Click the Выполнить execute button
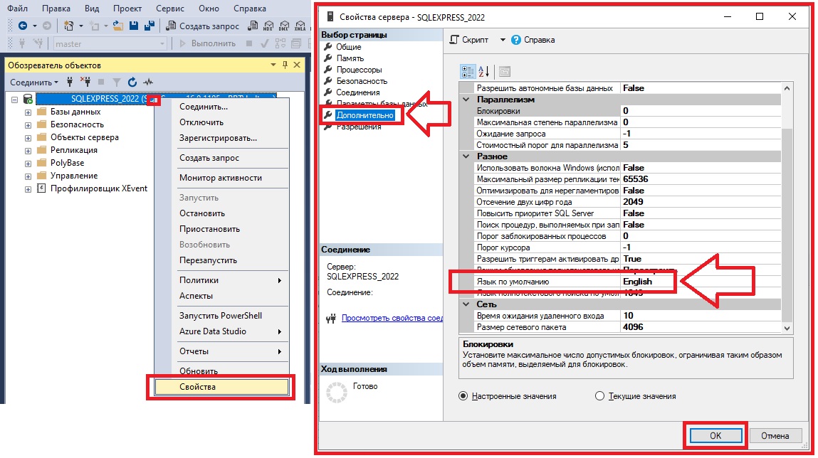Viewport: 818px width, 458px height. [207, 43]
